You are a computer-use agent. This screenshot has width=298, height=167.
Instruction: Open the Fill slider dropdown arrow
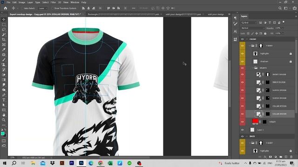(283, 33)
